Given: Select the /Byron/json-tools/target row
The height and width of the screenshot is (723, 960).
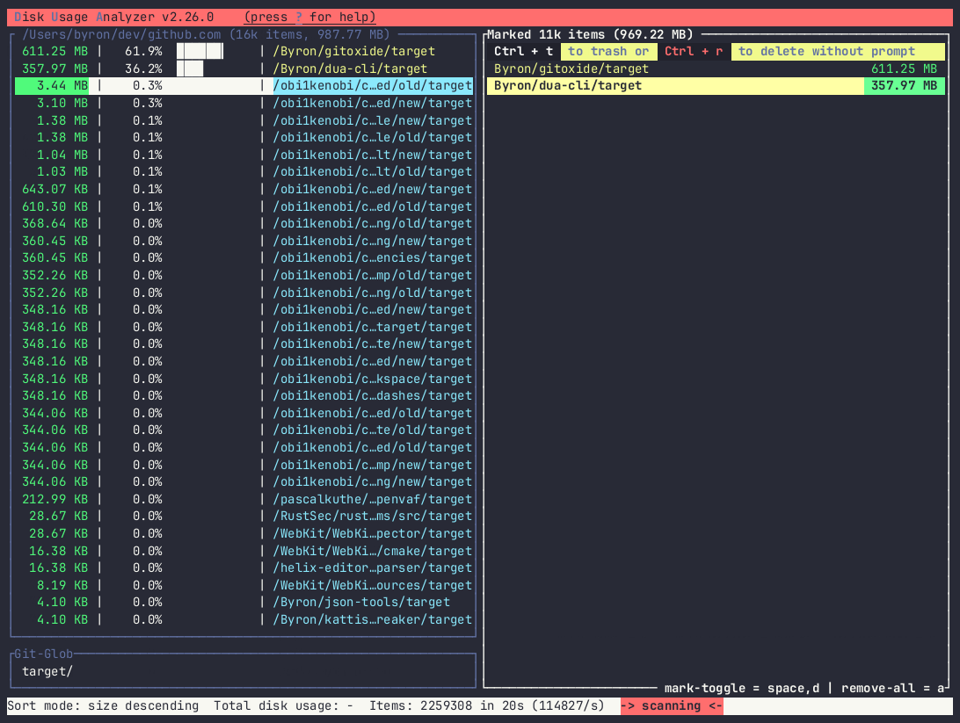Looking at the screenshot, I should [361, 603].
